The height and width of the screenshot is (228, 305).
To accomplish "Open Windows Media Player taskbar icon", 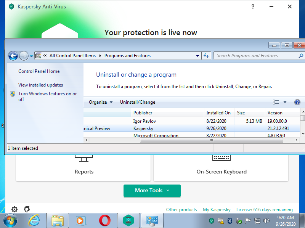I will pyautogui.click(x=81, y=221).
